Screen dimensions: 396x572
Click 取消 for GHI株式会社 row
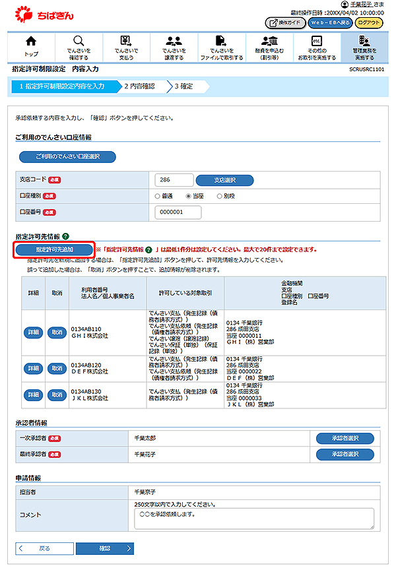[57, 333]
